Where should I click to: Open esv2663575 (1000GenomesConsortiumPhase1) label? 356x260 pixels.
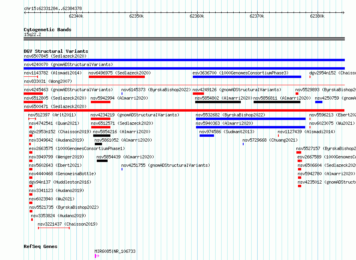pyautogui.click(x=77, y=148)
